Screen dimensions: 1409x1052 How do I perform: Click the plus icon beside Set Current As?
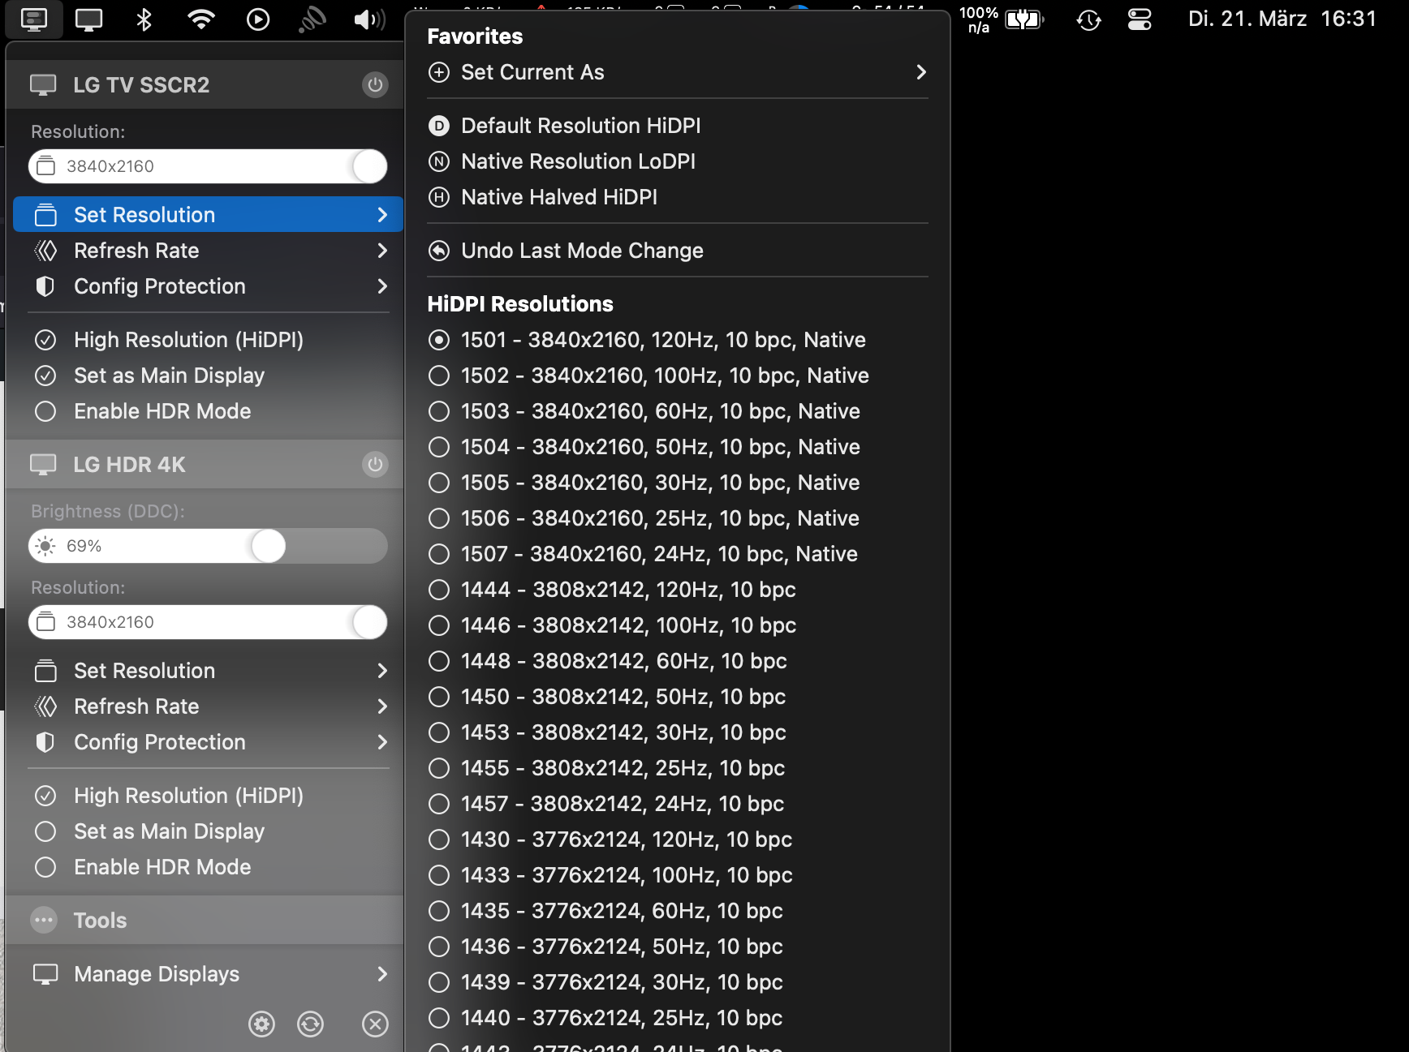tap(439, 72)
